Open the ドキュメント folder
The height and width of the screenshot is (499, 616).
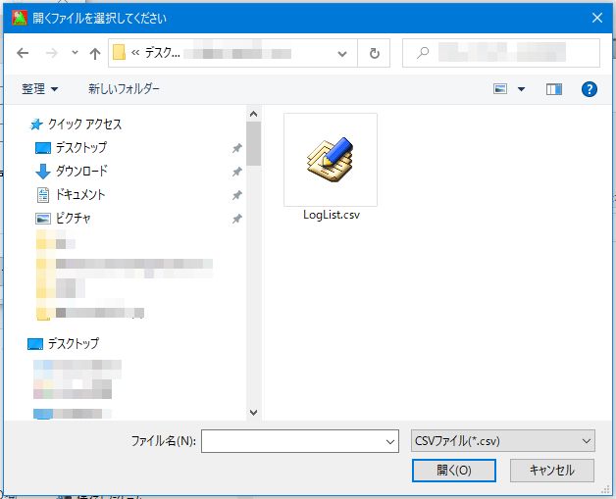80,195
